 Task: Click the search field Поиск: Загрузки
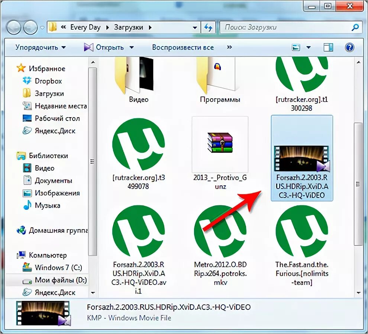pyautogui.click(x=290, y=28)
